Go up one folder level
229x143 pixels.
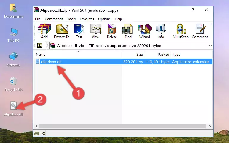40,45
